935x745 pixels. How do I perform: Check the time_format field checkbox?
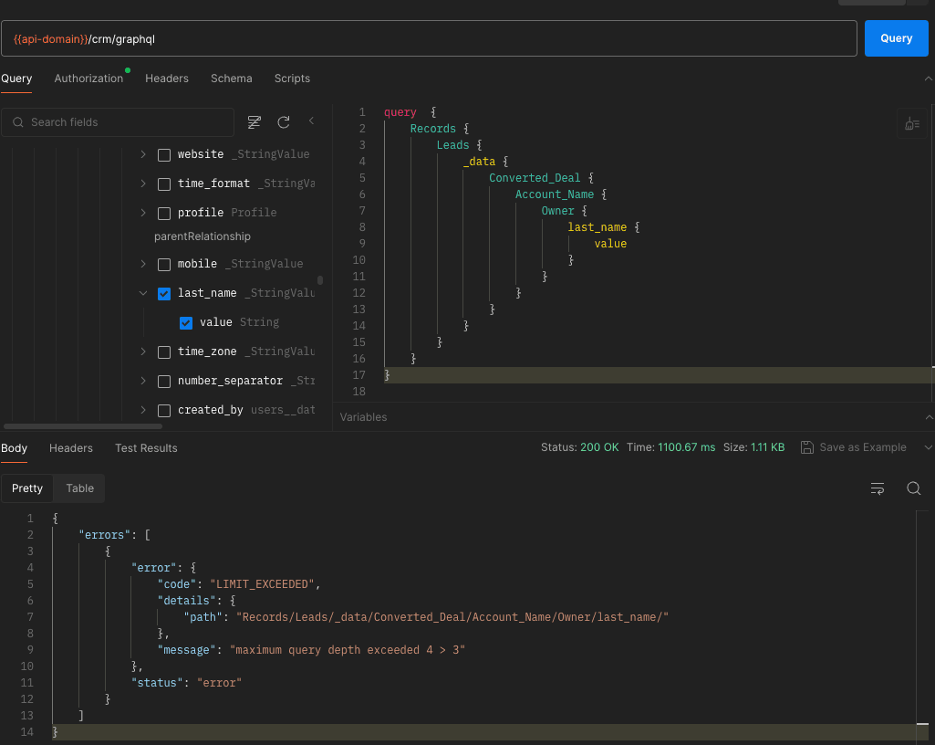tap(164, 184)
